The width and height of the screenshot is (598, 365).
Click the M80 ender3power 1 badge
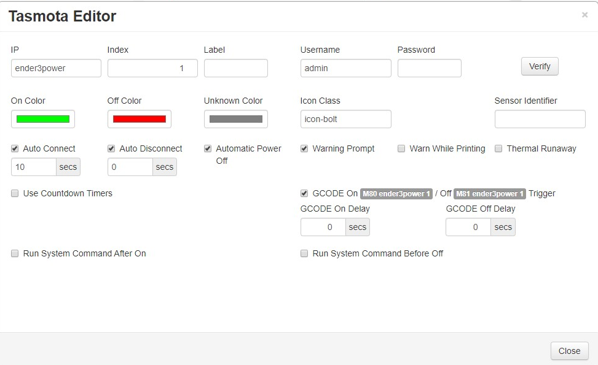click(x=396, y=194)
